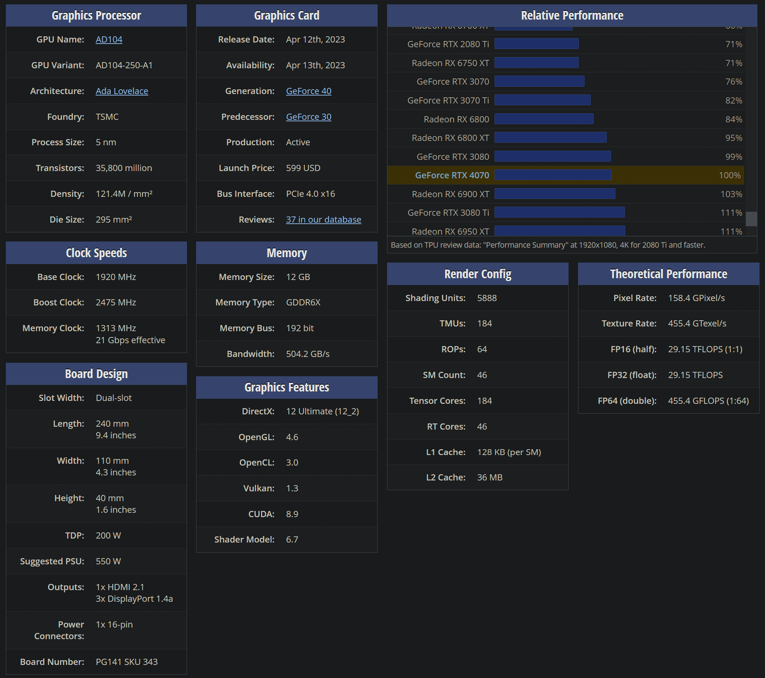Click the Boost Clock value 2475 MHz

[116, 303]
